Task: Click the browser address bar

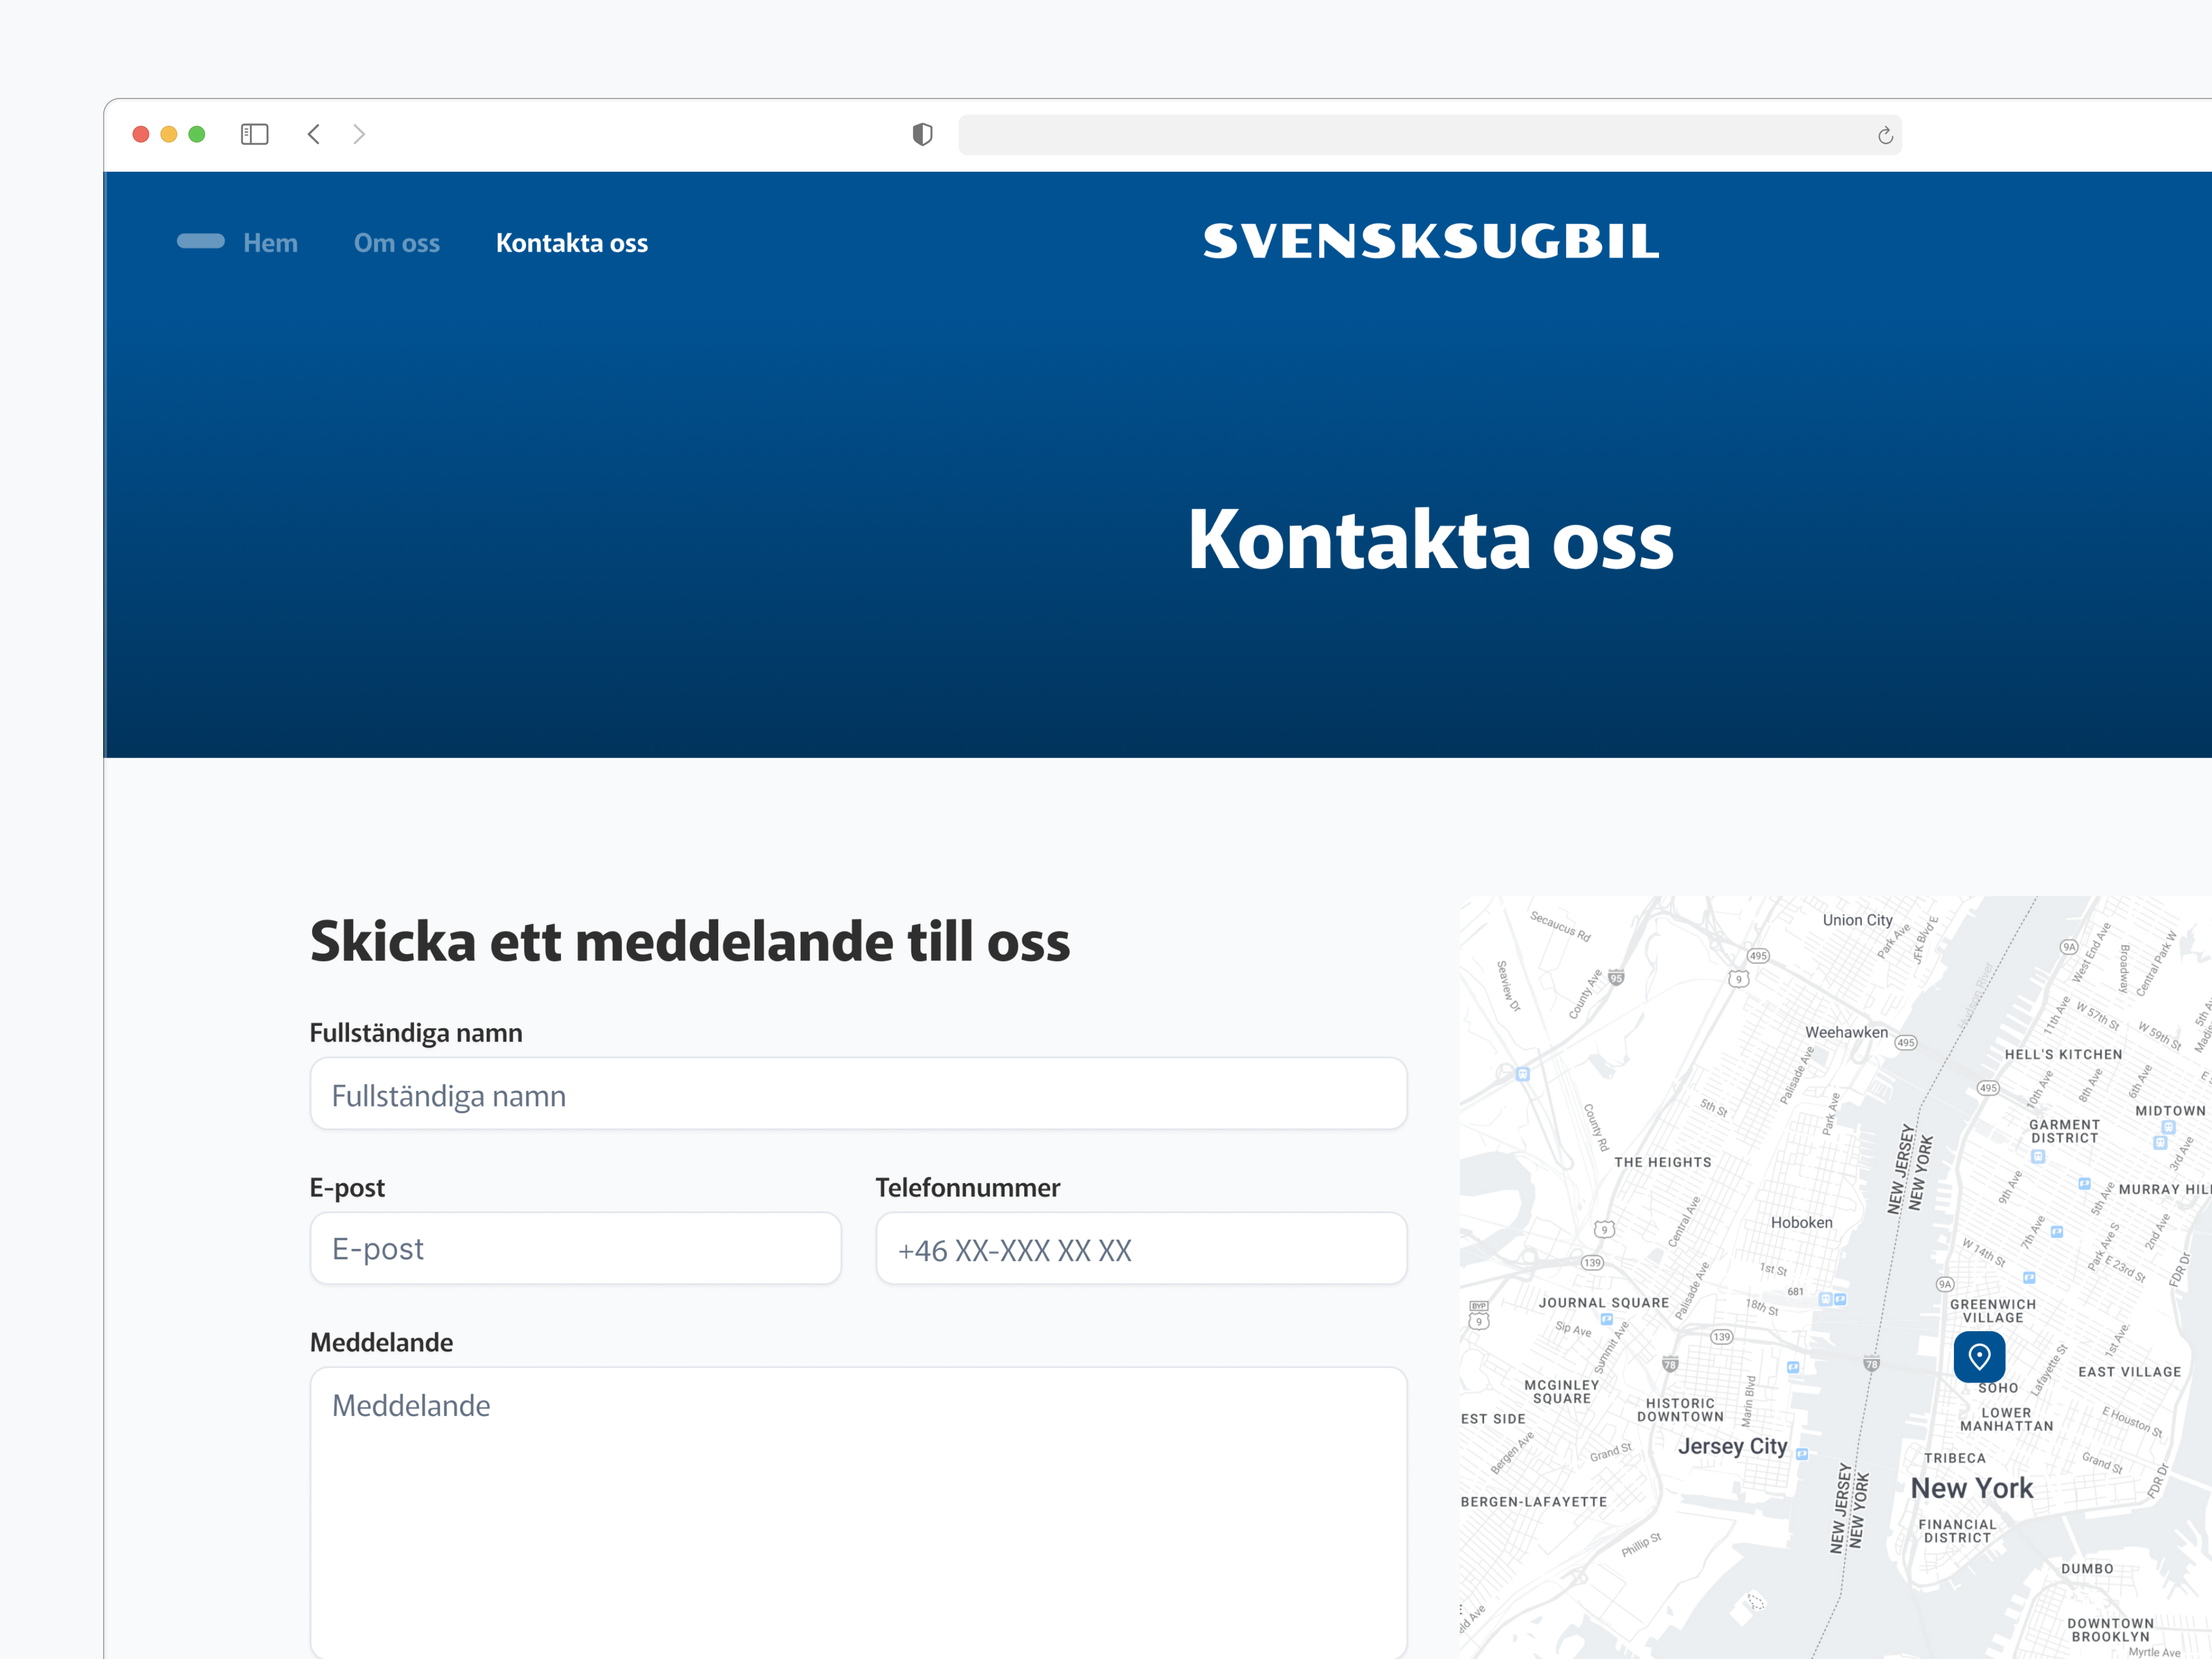Action: pos(1430,135)
